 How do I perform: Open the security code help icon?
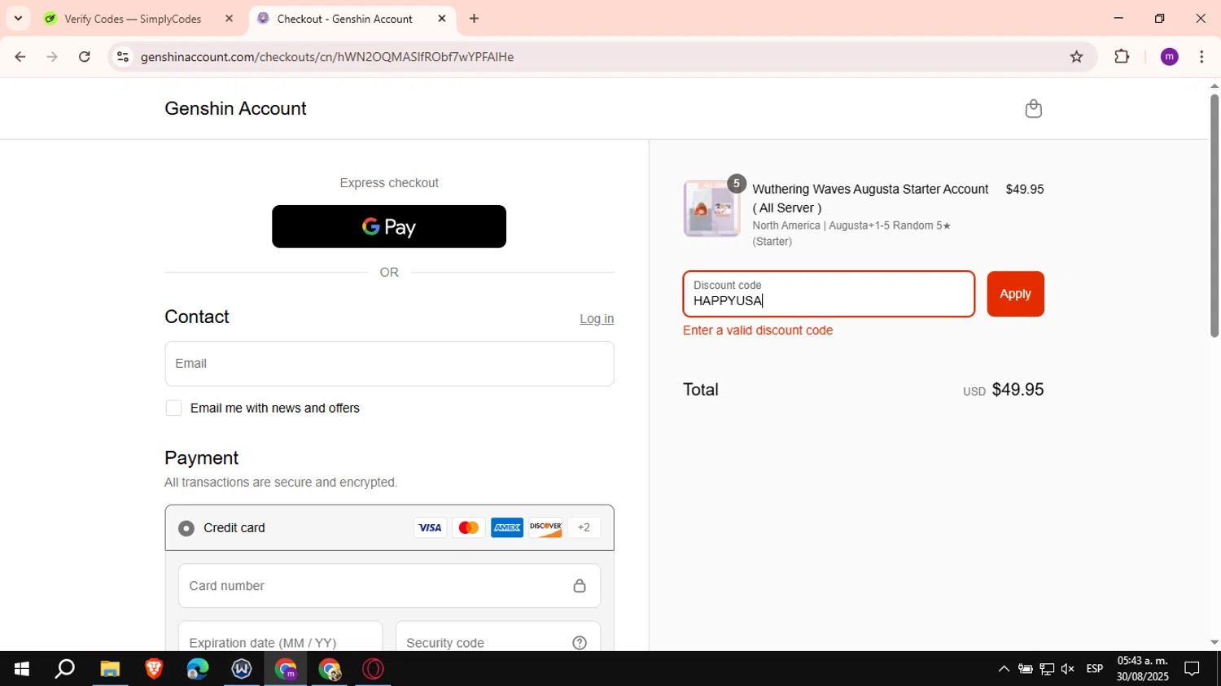pos(580,643)
